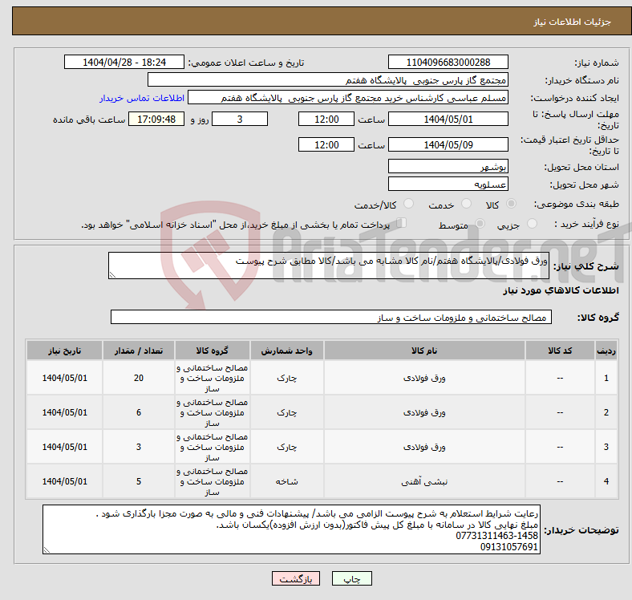Click the price validity time 12:00 field
Screen dimensions: 632x600
point(326,144)
